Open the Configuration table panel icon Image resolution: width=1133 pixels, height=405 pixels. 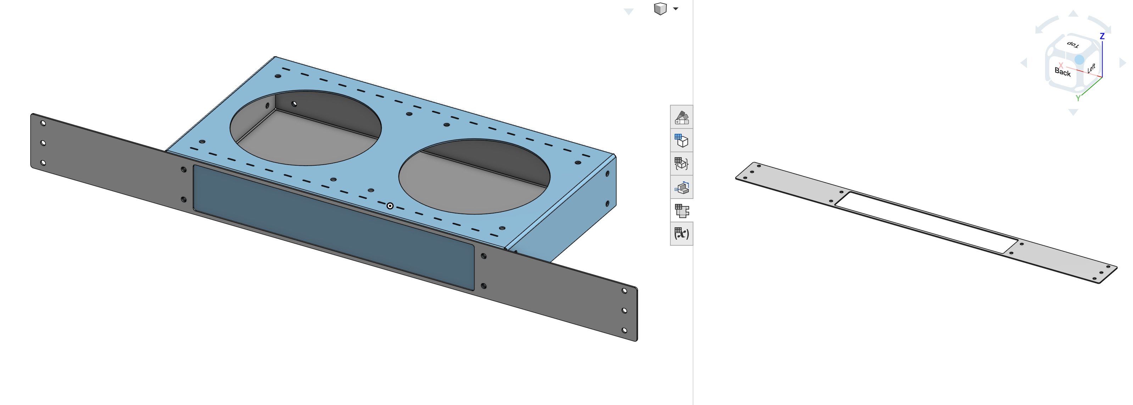(x=681, y=141)
